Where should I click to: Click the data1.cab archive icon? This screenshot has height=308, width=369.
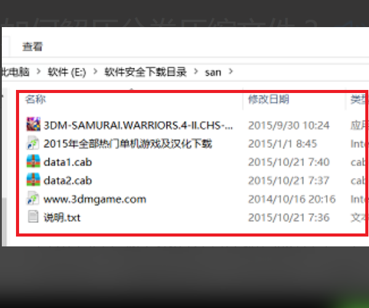pos(33,161)
